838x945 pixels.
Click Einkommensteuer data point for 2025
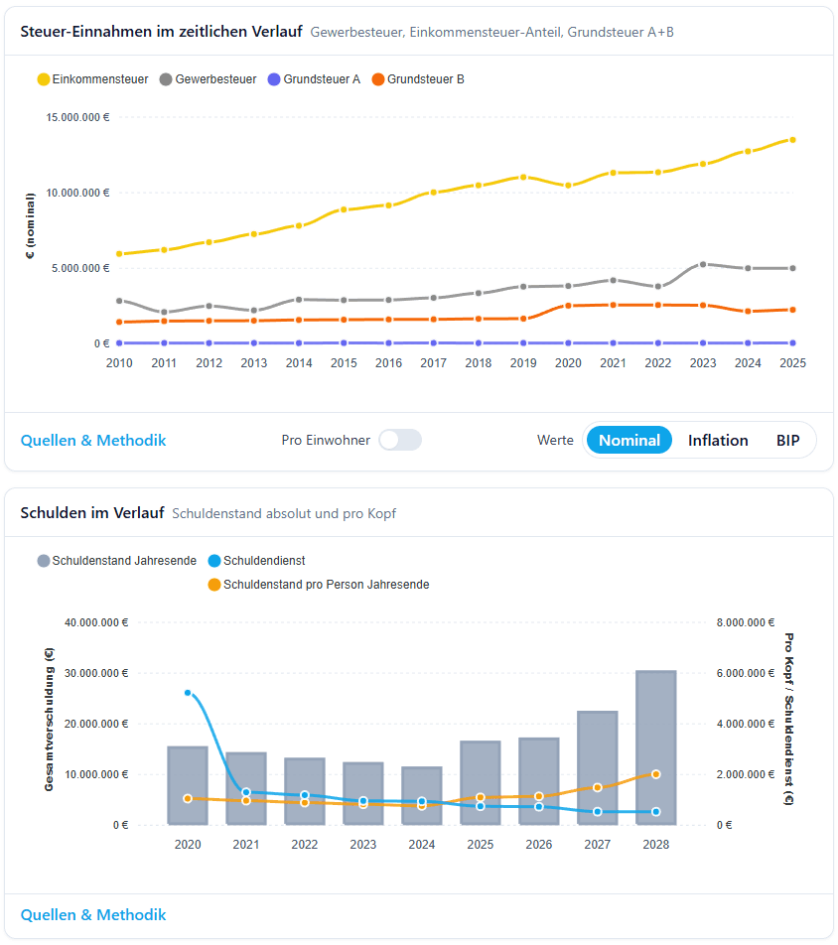pyautogui.click(x=792, y=140)
